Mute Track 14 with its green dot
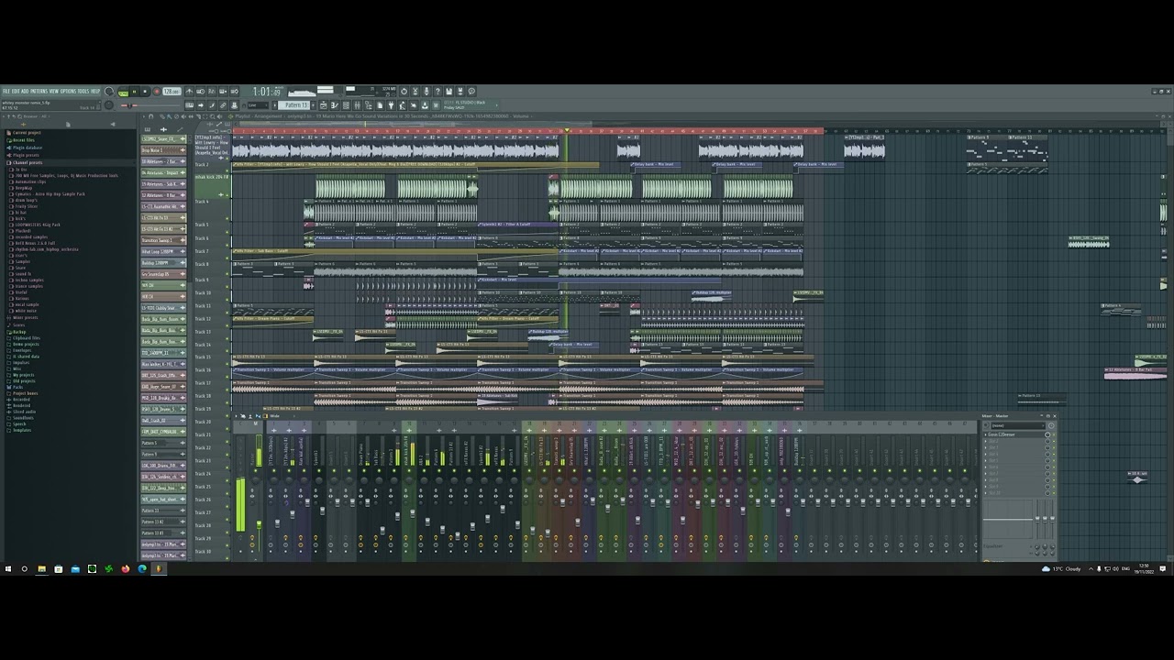 click(227, 351)
